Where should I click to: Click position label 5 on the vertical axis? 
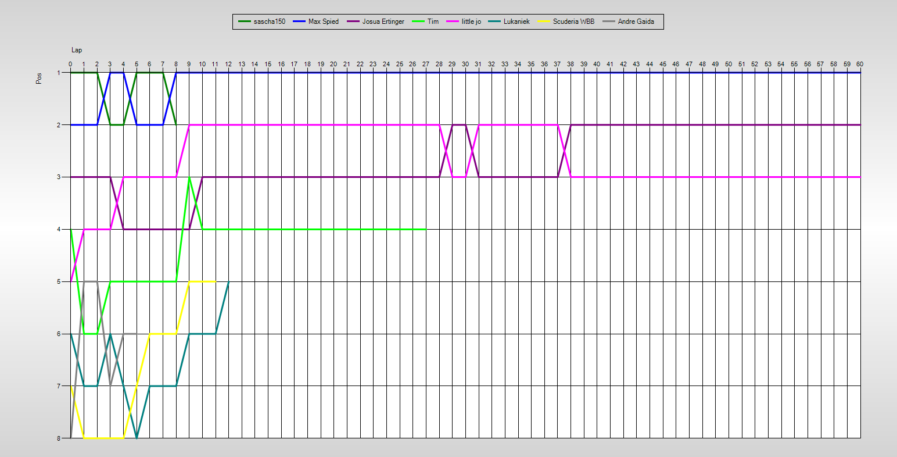click(x=59, y=281)
